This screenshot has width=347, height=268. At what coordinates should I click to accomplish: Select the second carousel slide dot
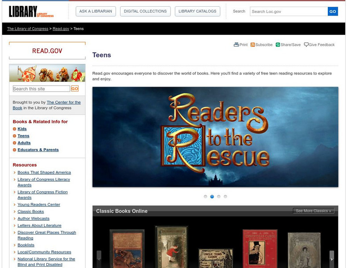(212, 197)
